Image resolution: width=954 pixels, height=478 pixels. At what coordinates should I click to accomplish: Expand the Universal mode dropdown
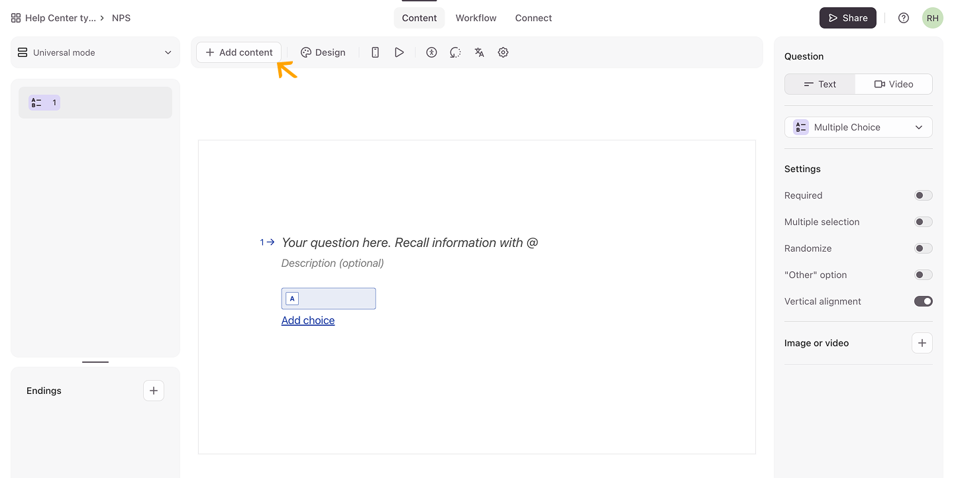(95, 52)
